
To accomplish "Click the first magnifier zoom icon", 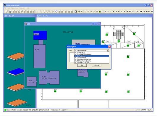I will (x=41, y=12).
